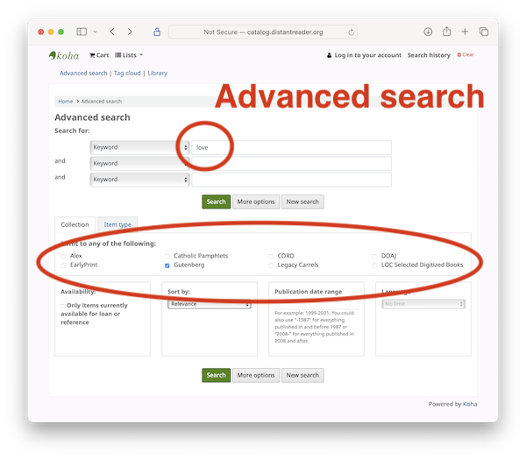This screenshot has width=526, height=459.
Task: Open Sort by Relevance dropdown
Action: [209, 304]
